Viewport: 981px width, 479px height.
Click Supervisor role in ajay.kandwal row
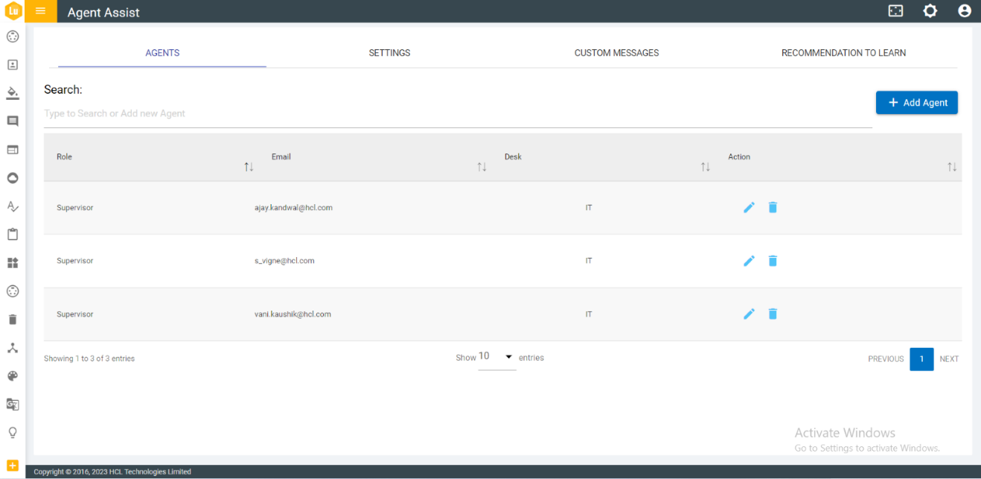(75, 208)
